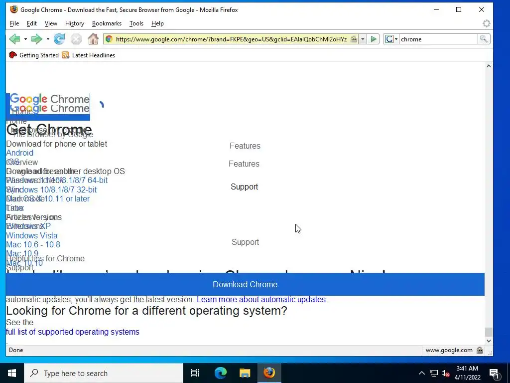Click the green Go button

[x=374, y=39]
